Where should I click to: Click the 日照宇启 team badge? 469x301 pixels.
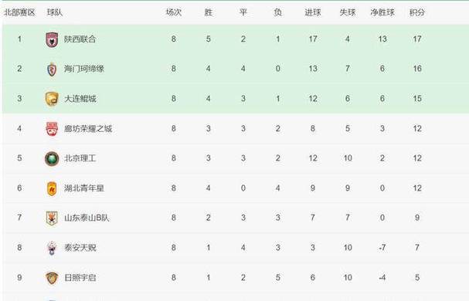[x=52, y=278]
